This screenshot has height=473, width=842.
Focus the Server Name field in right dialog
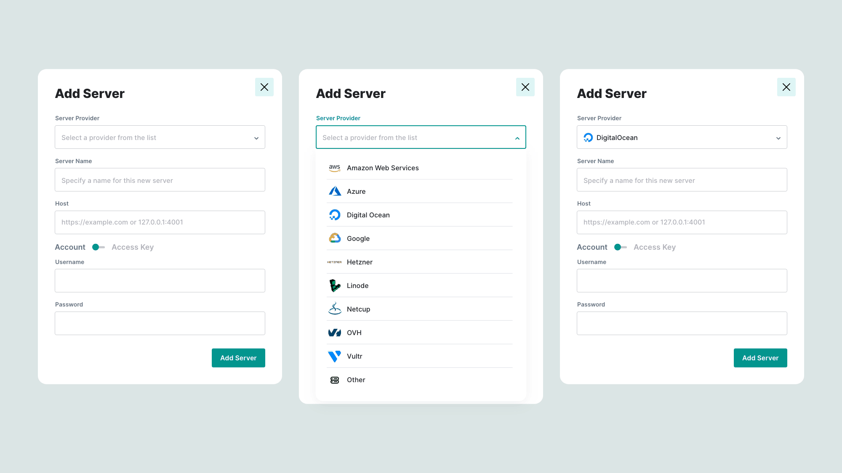coord(682,180)
